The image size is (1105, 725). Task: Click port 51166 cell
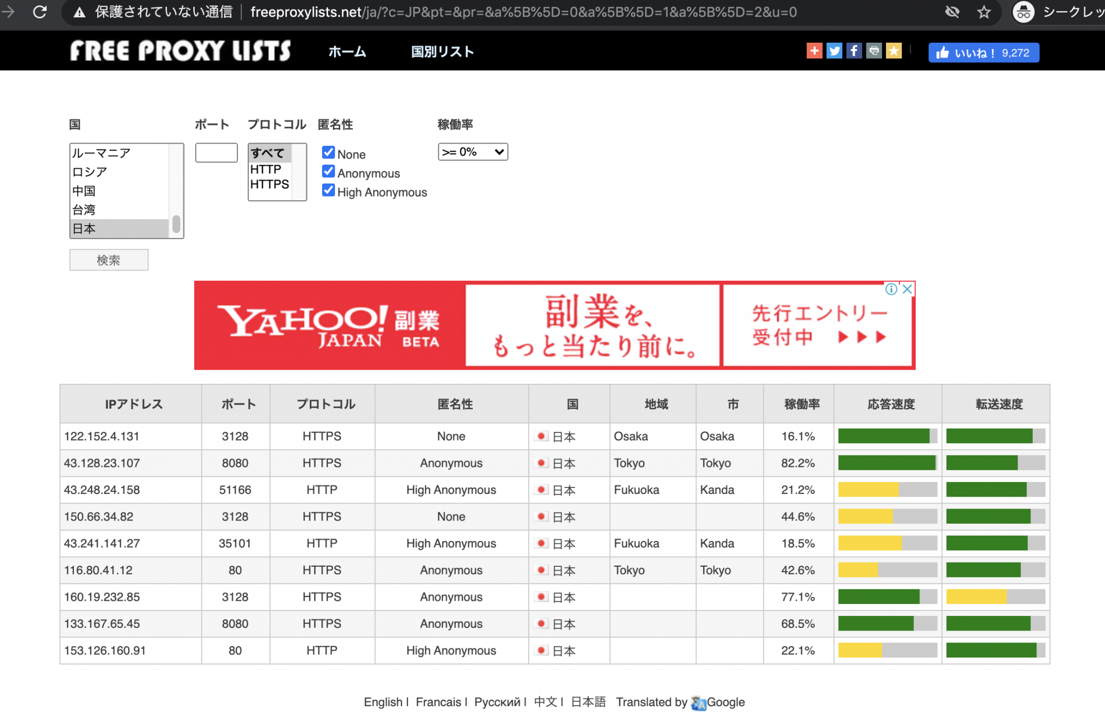[x=235, y=490]
